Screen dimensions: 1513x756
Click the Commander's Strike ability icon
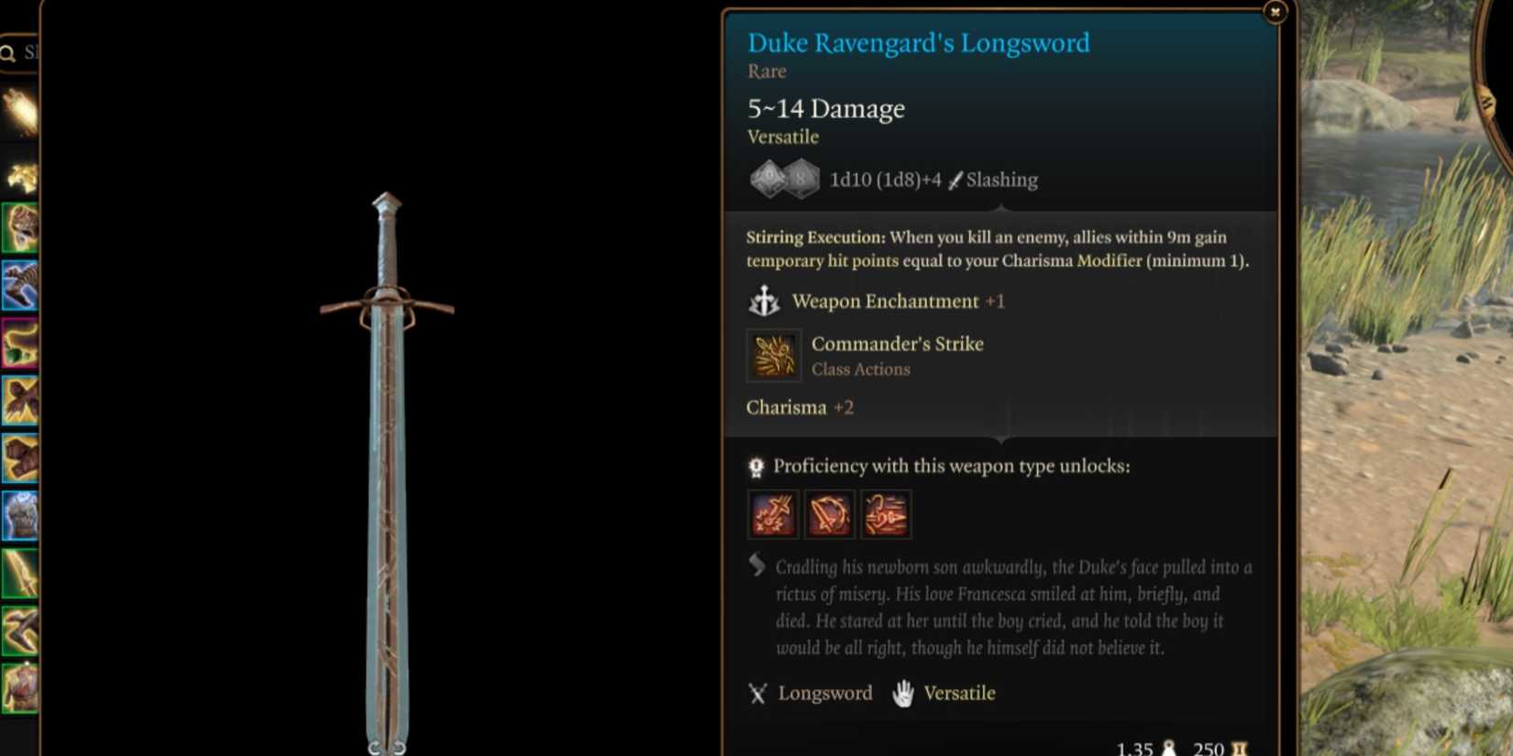774,356
